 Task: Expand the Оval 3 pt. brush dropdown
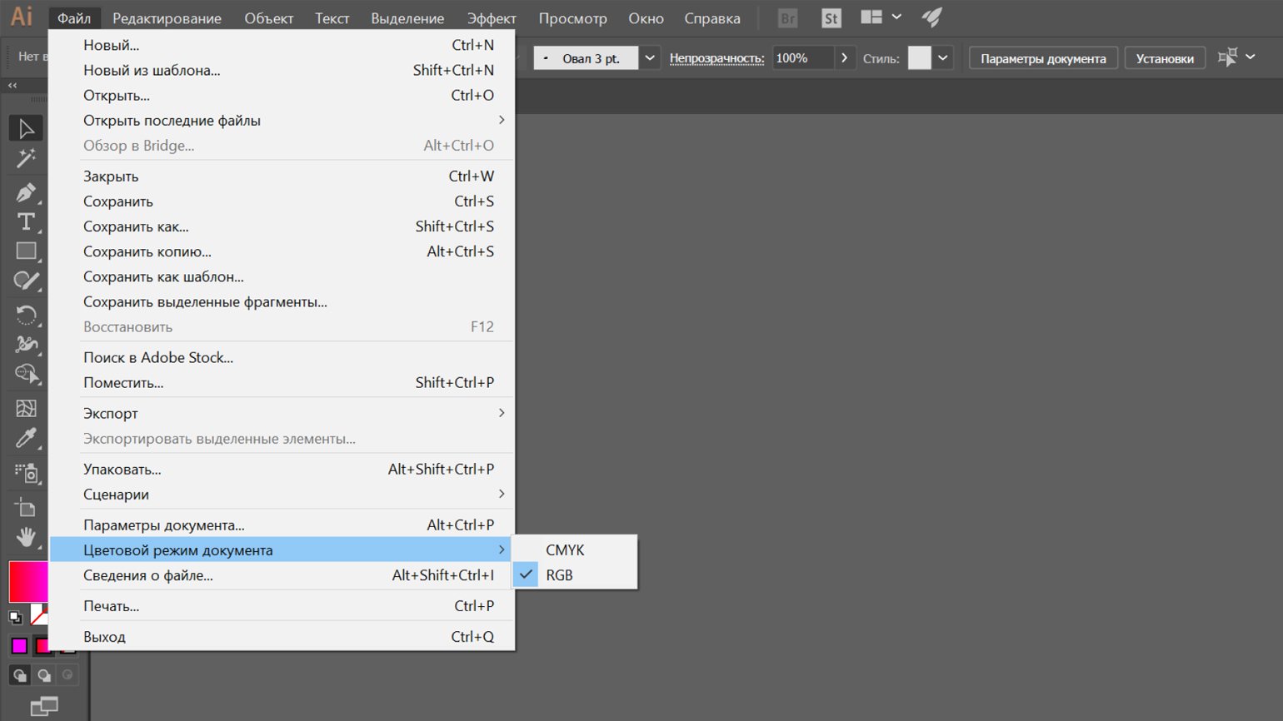tap(650, 58)
